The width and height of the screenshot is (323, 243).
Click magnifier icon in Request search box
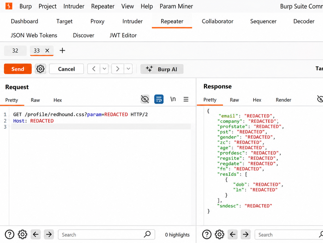click(x=147, y=234)
